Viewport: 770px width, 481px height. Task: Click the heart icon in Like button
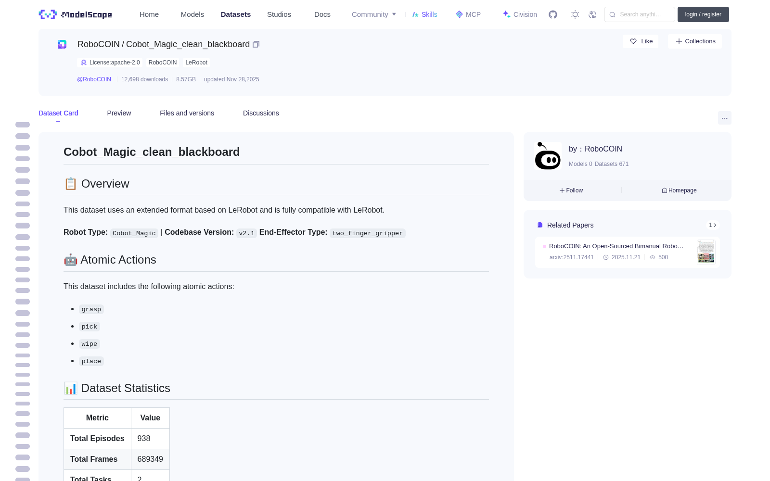(x=633, y=41)
